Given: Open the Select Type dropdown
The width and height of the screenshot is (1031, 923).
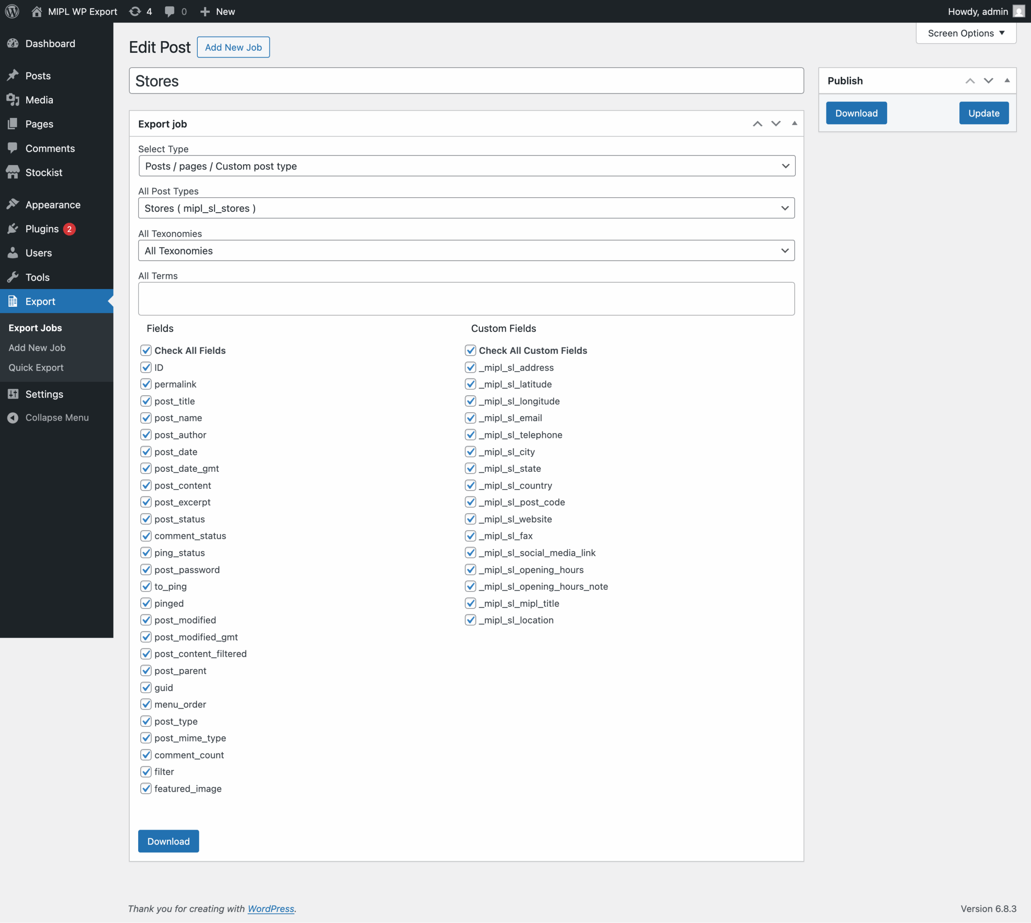Looking at the screenshot, I should [466, 166].
